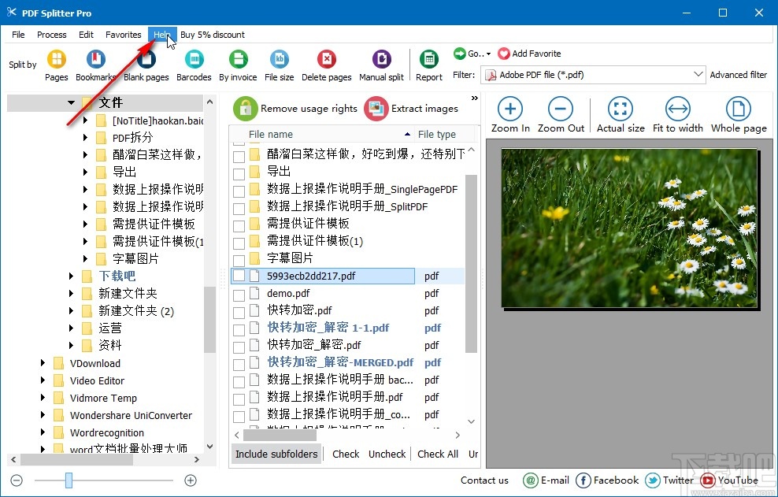Click folder tree vertical scrollbar thumb
The height and width of the screenshot is (497, 778).
tap(210, 319)
